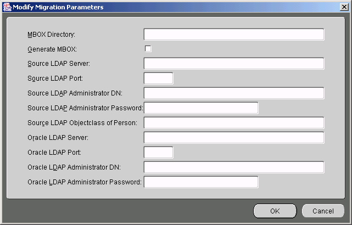
Task: Select the Source LDAP Server field
Action: point(234,64)
